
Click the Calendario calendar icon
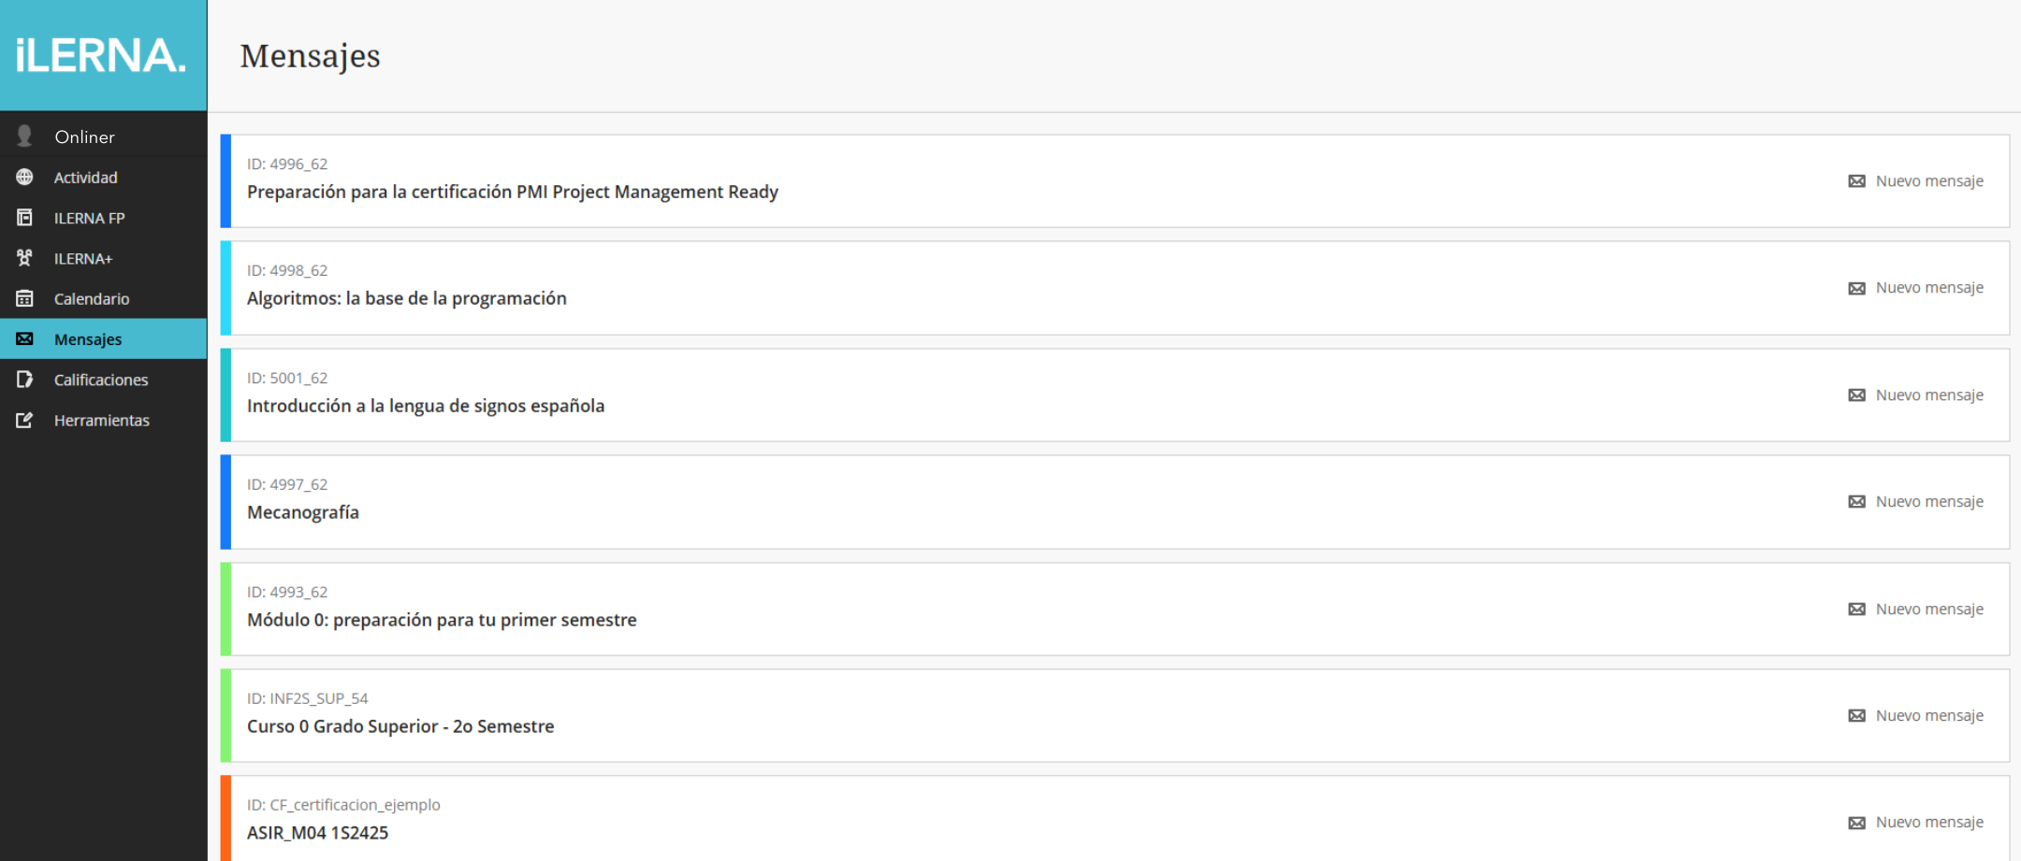click(25, 299)
